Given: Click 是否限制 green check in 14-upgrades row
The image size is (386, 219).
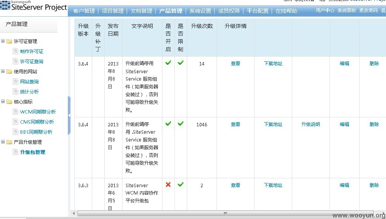Looking at the screenshot, I should 181,62.
